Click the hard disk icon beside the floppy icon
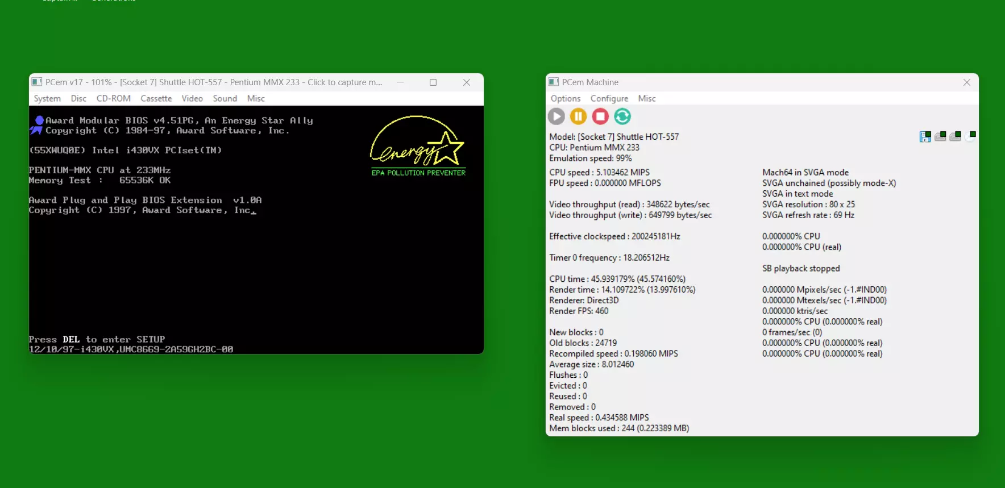The height and width of the screenshot is (488, 1005). (x=940, y=136)
